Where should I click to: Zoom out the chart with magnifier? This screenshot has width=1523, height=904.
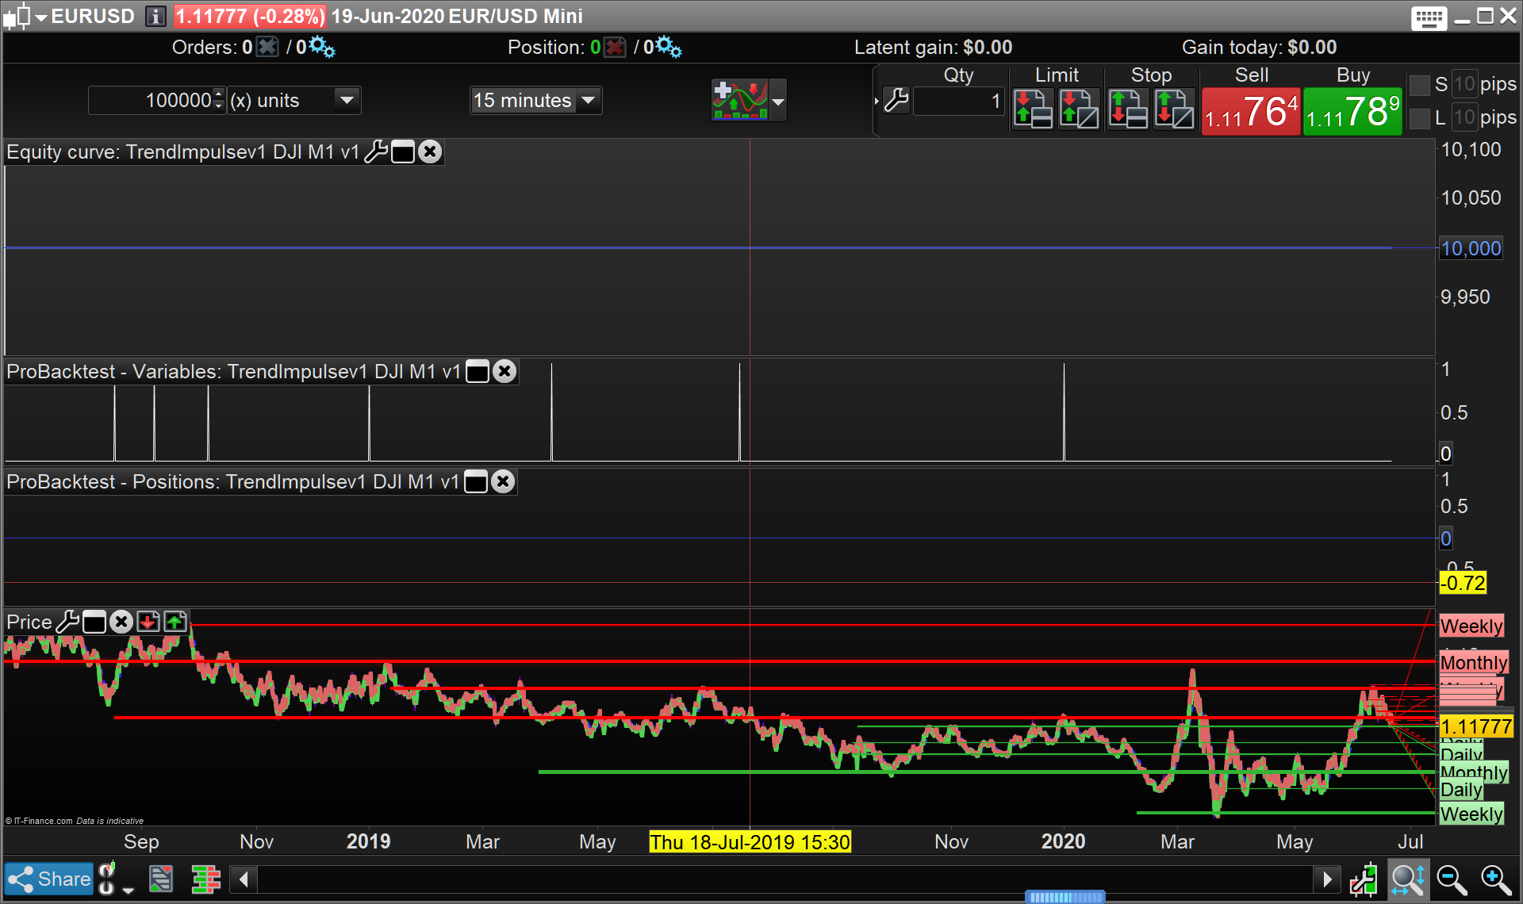tap(1452, 879)
